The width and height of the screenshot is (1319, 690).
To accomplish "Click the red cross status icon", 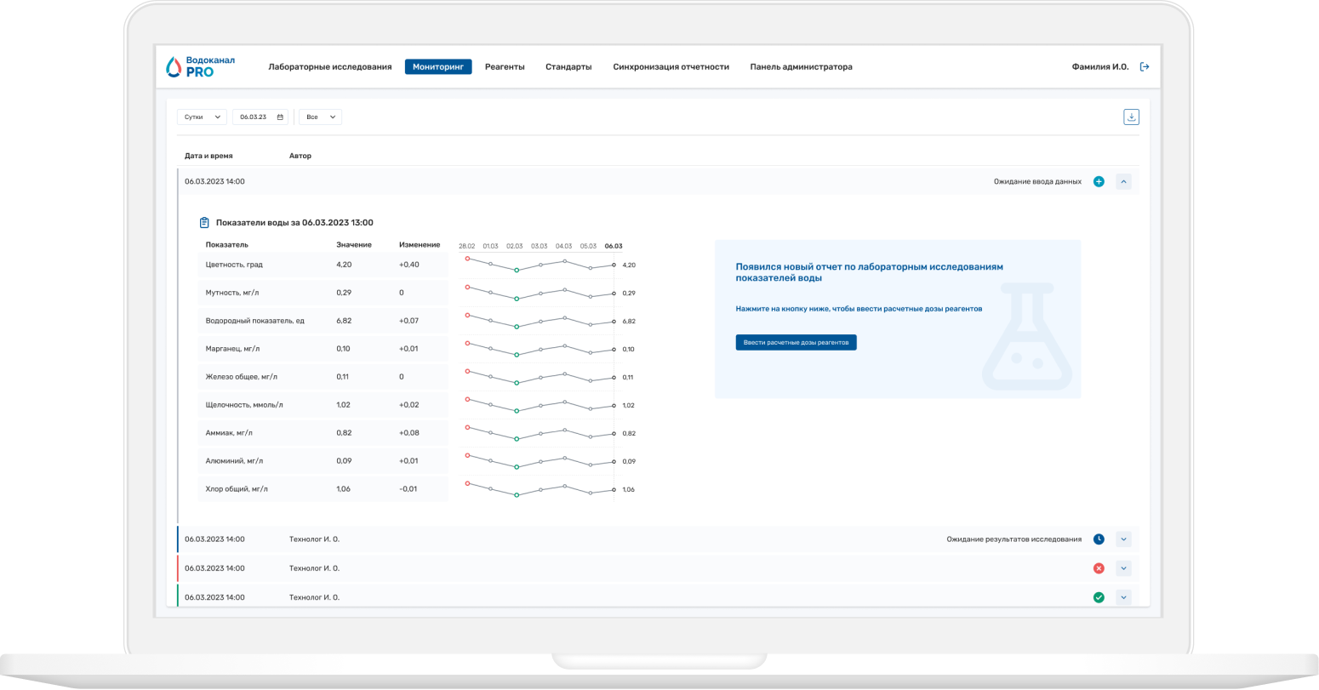I will point(1099,568).
